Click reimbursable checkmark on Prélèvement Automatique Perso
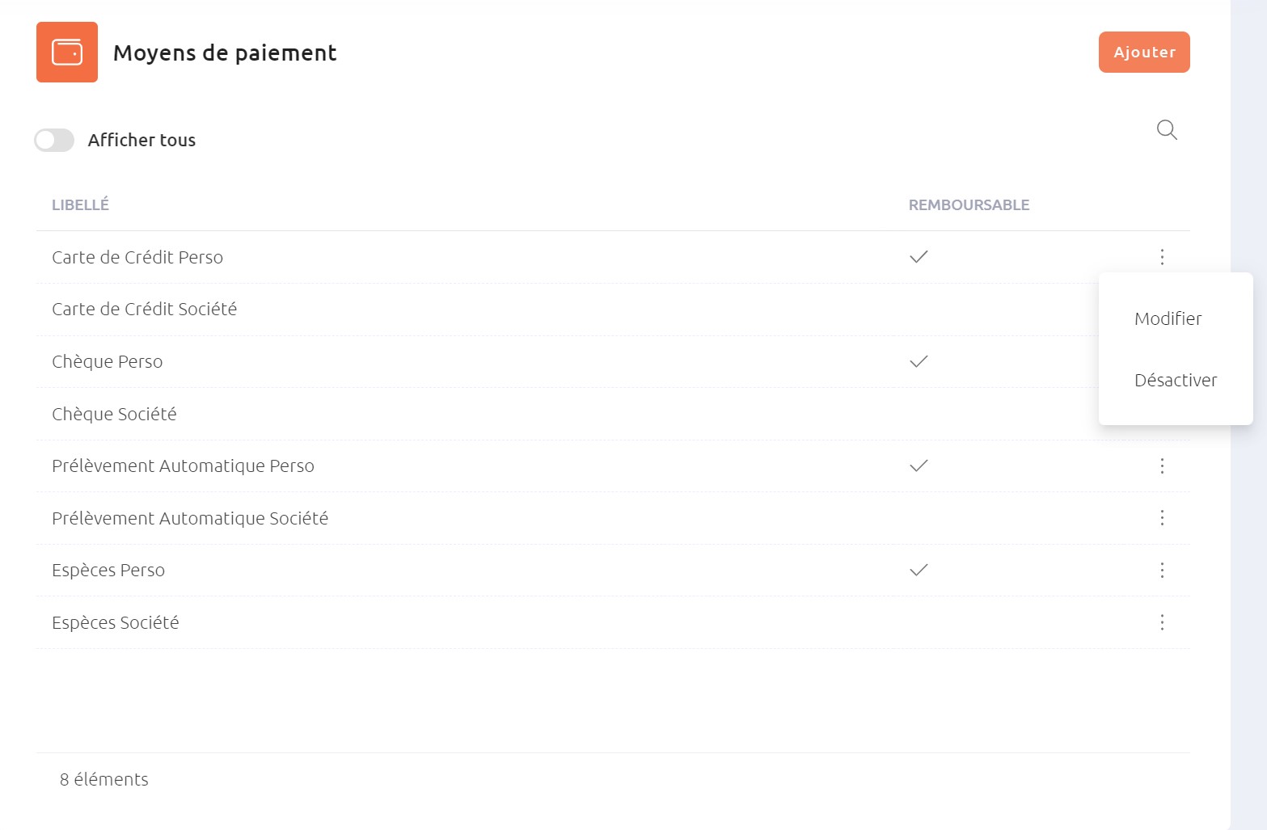 [x=919, y=466]
